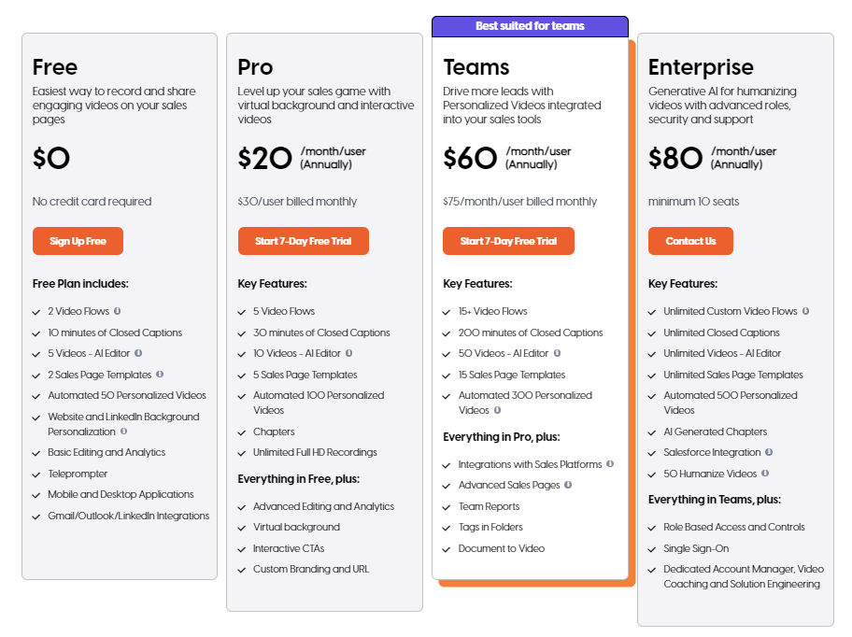Click info icon next to 2 Video Flows

pyautogui.click(x=118, y=311)
